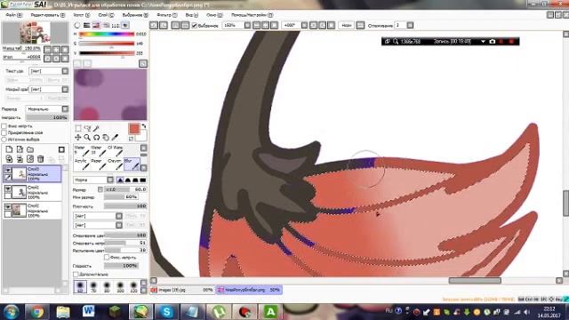Toggle the Выборное checkbox in toolbar

[x=194, y=26]
